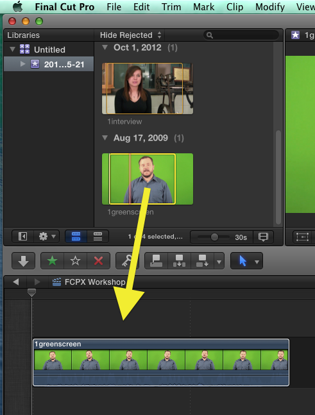Collapse the Untitled library
This screenshot has width=315, height=415.
pyautogui.click(x=12, y=49)
